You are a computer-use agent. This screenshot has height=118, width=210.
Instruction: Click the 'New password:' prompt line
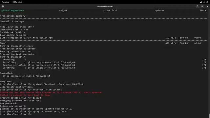tap(9, 104)
